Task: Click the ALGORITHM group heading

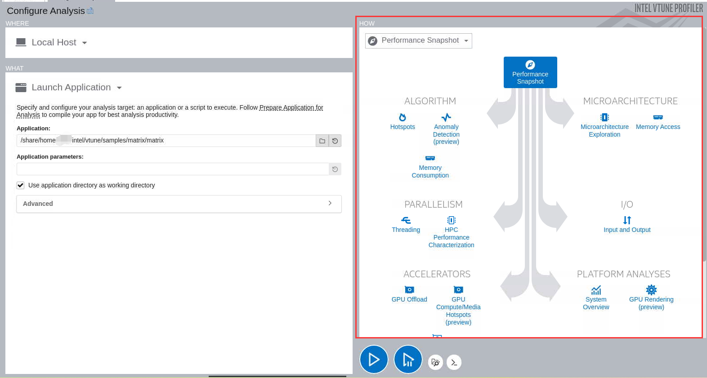Action: tap(430, 101)
